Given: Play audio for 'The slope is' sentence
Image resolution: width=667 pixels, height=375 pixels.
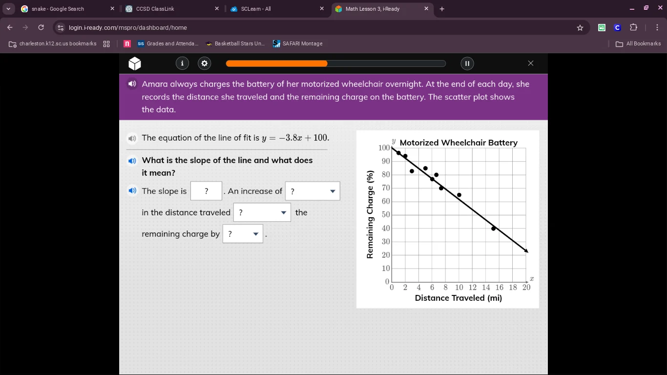Looking at the screenshot, I should pos(132,191).
